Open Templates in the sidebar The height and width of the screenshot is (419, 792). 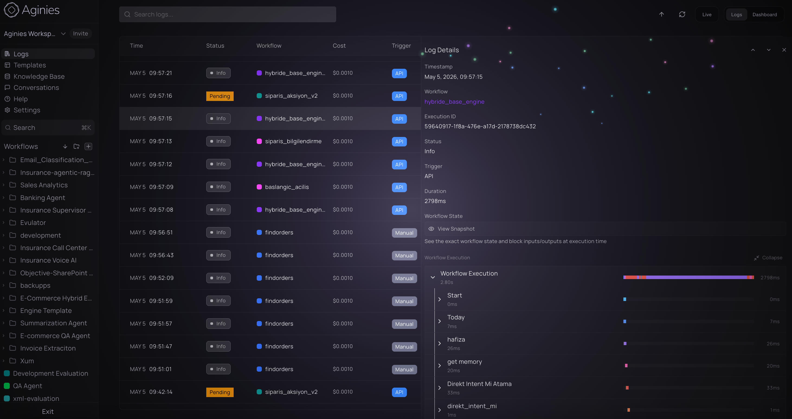(x=48, y=65)
